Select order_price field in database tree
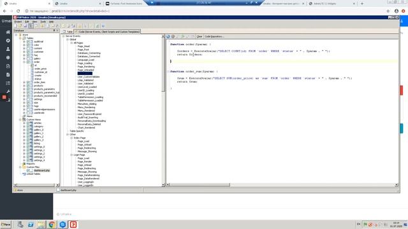Viewport: 408px width, 229px height. (40, 69)
